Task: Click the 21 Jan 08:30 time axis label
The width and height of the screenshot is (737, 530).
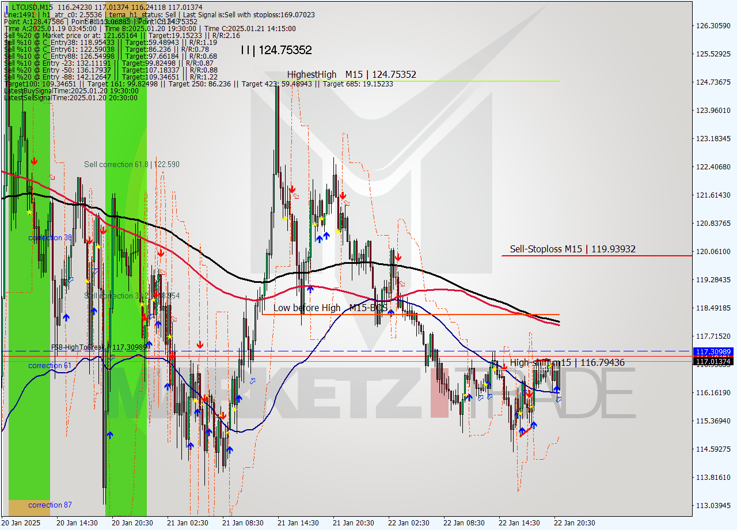Action: [243, 523]
